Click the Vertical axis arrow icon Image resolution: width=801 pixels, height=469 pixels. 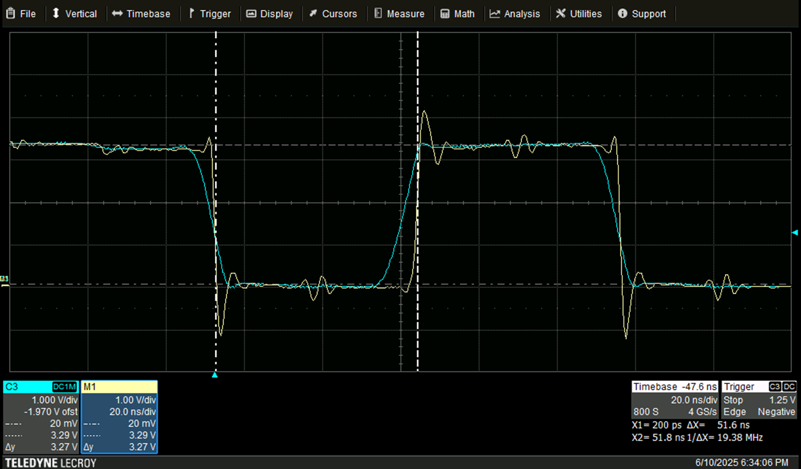(x=55, y=13)
